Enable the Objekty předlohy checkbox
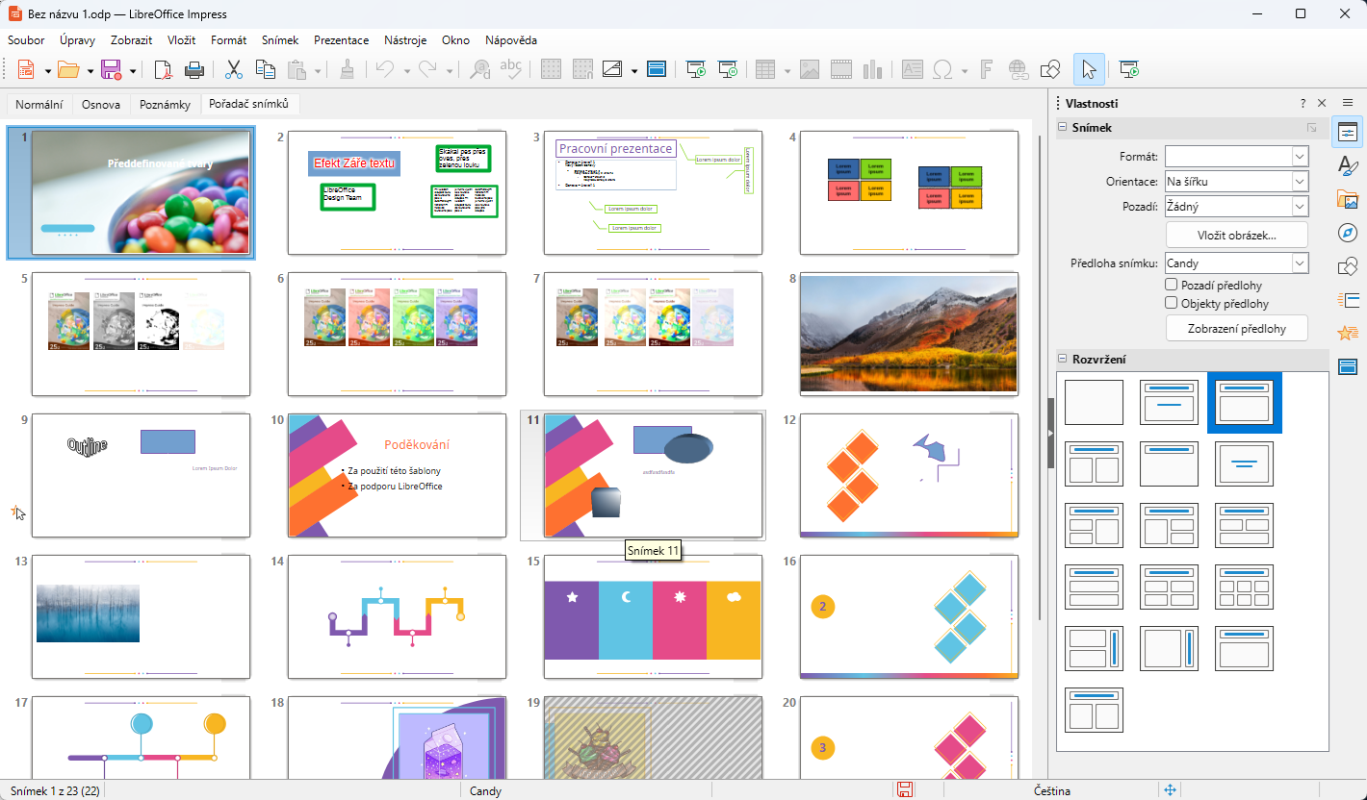The height and width of the screenshot is (800, 1367). coord(1172,304)
